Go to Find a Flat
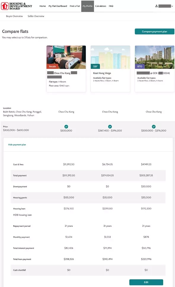The width and height of the screenshot is (175, 287). click(75, 6)
